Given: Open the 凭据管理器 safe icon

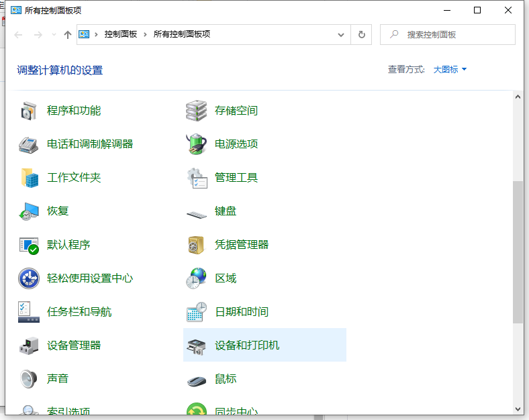Looking at the screenshot, I should (196, 245).
